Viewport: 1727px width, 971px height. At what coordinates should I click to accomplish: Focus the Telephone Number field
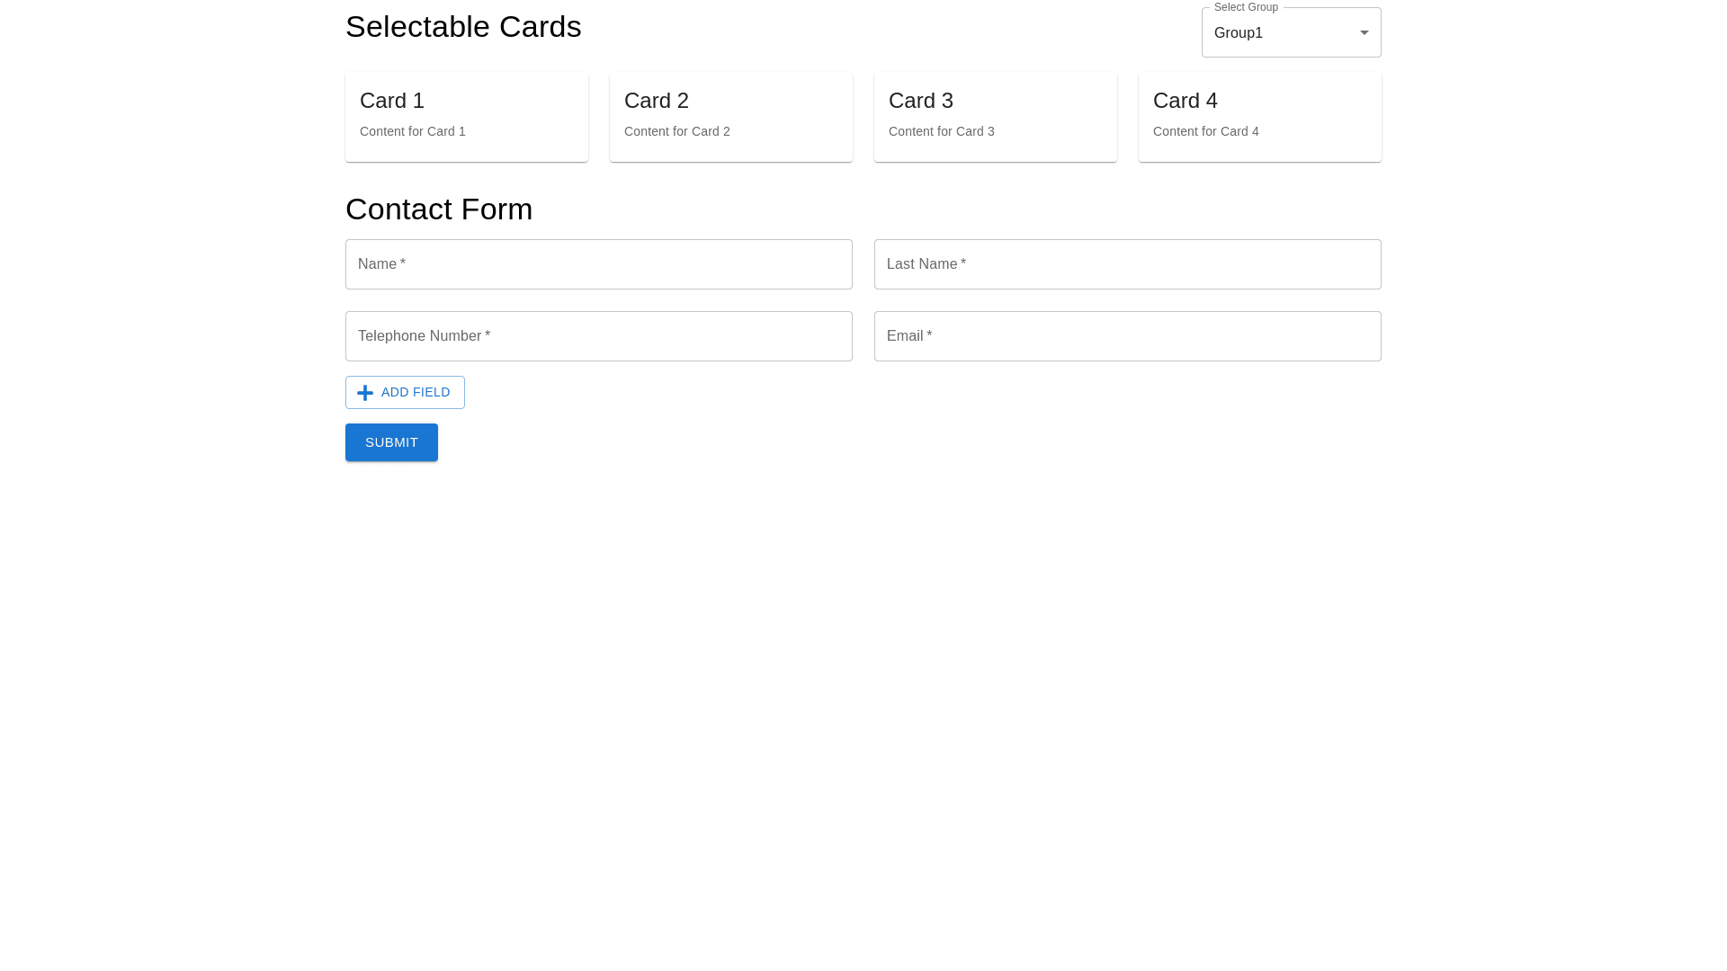(x=598, y=336)
